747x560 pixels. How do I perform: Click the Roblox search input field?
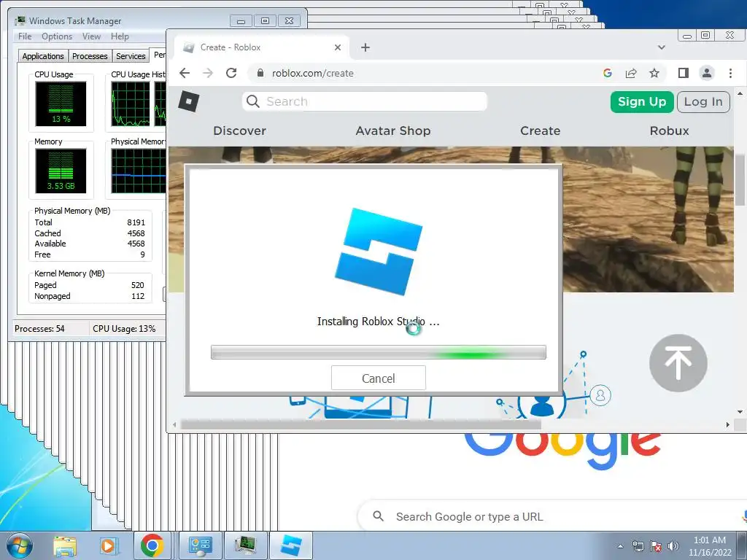pyautogui.click(x=365, y=101)
